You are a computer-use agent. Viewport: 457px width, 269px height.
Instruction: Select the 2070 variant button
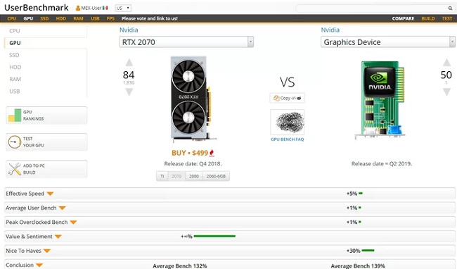click(x=176, y=176)
